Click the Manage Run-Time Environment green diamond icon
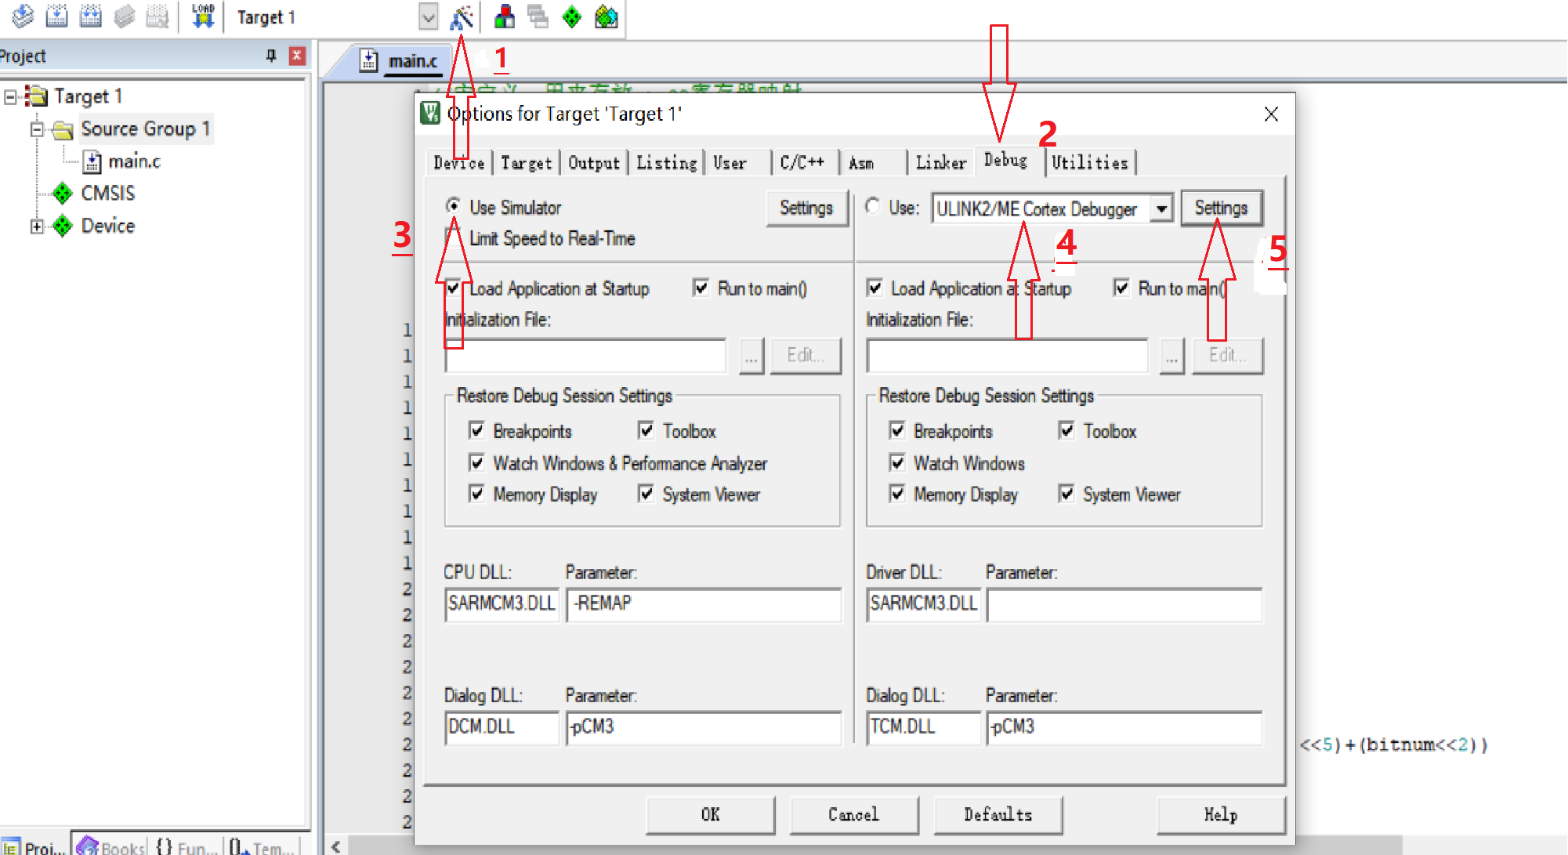1568x855 pixels. pos(572,16)
